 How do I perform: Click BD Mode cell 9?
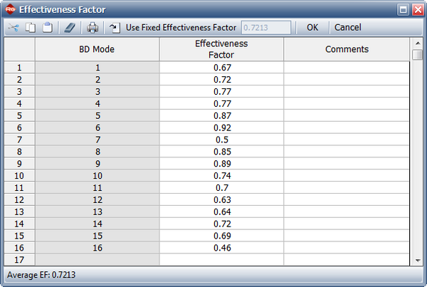pos(97,164)
